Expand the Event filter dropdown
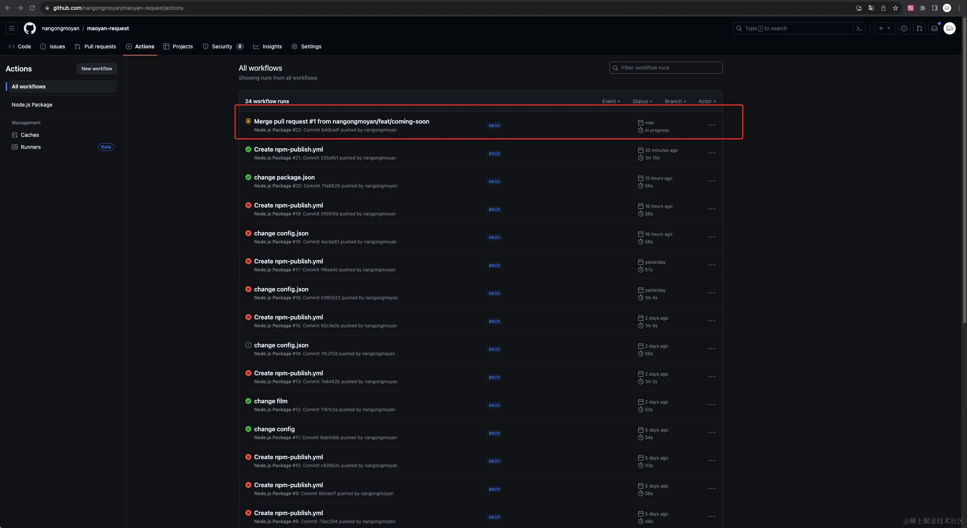Image resolution: width=967 pixels, height=528 pixels. coord(611,101)
